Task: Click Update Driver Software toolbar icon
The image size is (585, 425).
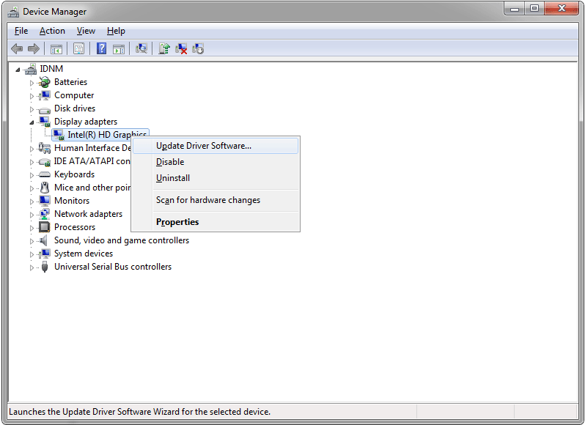Action: click(164, 48)
